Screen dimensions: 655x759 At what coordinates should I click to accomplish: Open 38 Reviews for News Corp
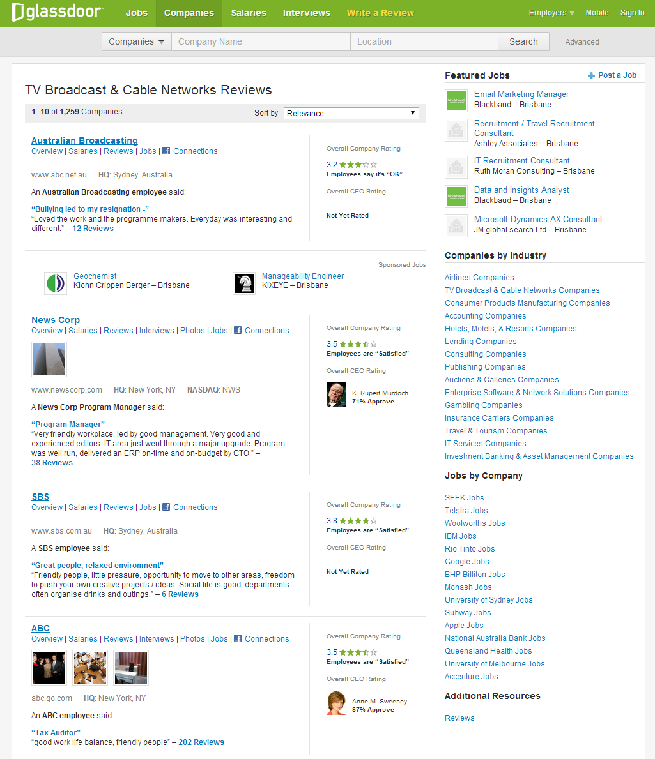(x=52, y=463)
